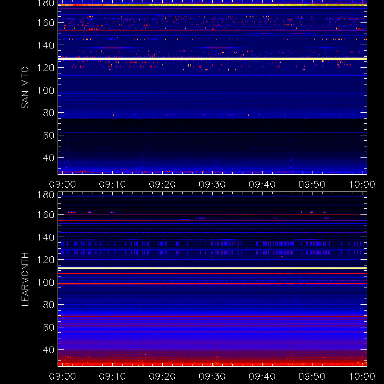Click 09:20 time label under Learmonth plot

point(162,376)
